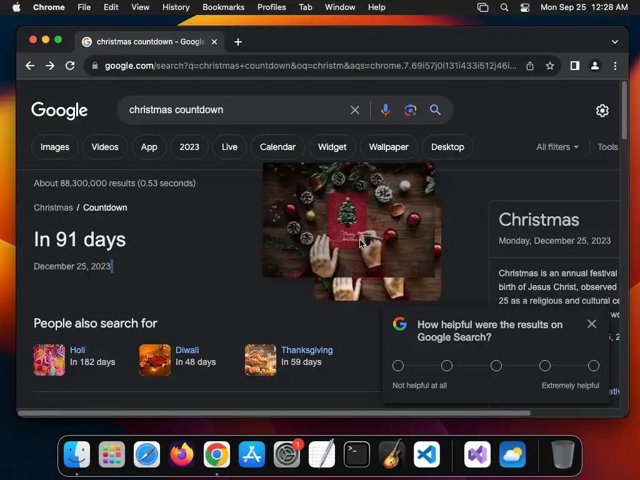This screenshot has height=480, width=640.
Task: Select the middle helpfulness radio button
Action: coord(496,366)
